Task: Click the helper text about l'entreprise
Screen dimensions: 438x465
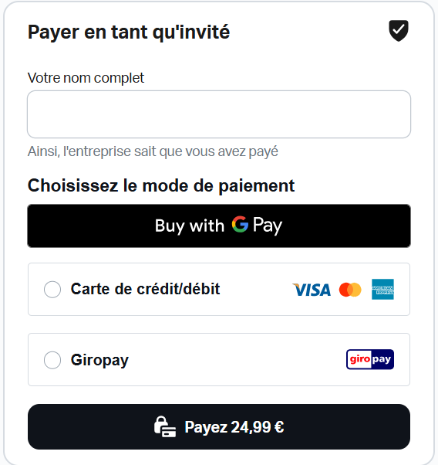Action: point(153,151)
